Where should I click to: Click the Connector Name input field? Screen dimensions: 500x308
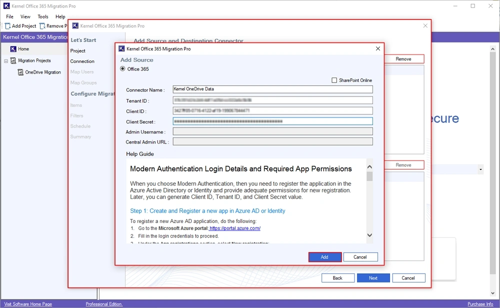(272, 89)
